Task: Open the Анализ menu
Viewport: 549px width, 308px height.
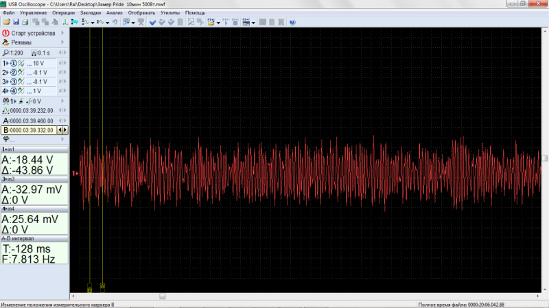Action: click(x=114, y=13)
